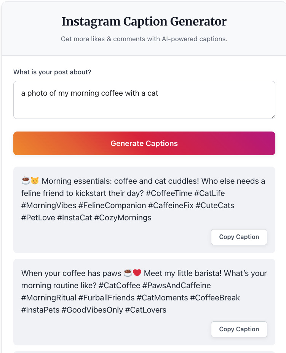Click the red heart emoji in the second caption
The width and height of the screenshot is (286, 353).
pyautogui.click(x=136, y=273)
